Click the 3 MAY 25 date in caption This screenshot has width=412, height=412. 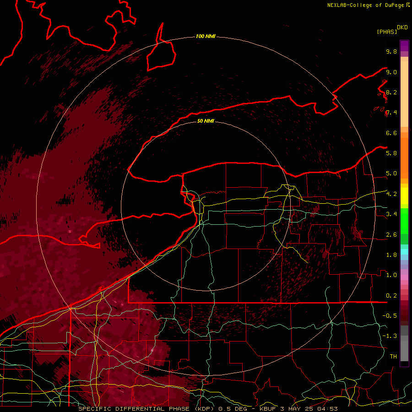(298, 409)
